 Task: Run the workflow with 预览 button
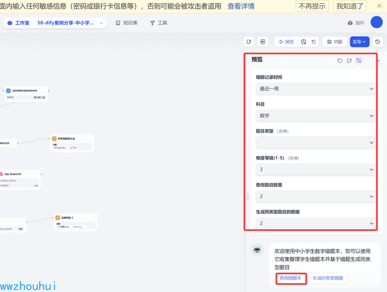point(287,42)
